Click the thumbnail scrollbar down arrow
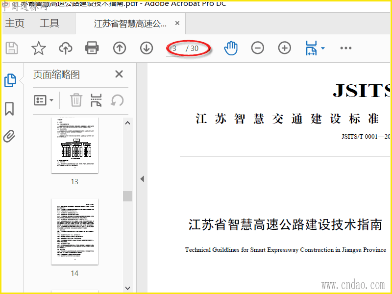Screen dimensions: 392x294 [127, 288]
